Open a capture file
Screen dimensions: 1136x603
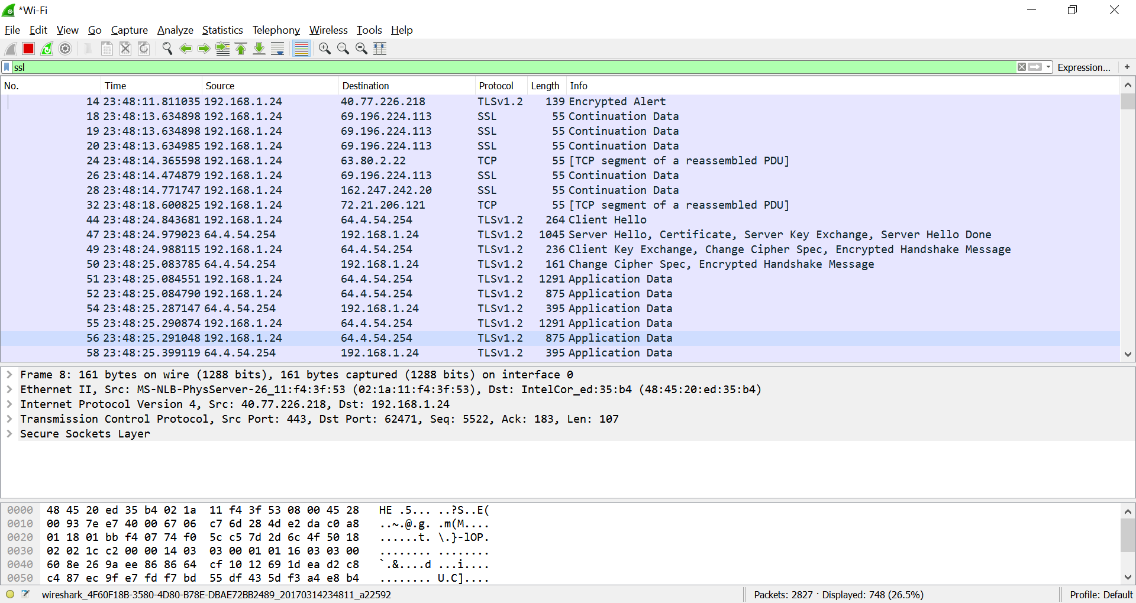coord(88,48)
